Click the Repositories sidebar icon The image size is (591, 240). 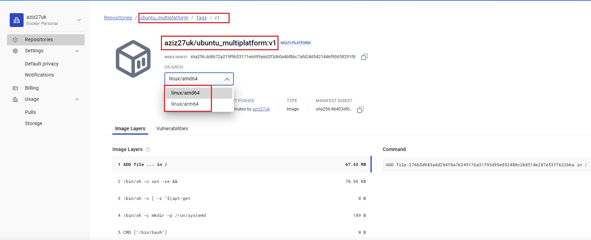pos(15,40)
